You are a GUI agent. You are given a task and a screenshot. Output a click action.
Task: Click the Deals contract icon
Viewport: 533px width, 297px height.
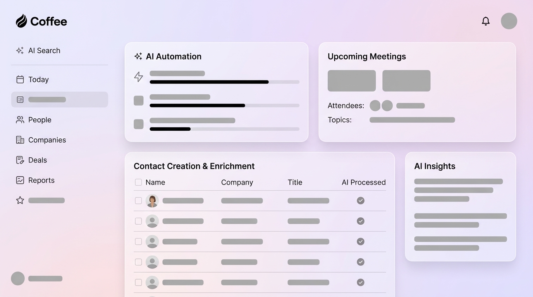(x=20, y=160)
